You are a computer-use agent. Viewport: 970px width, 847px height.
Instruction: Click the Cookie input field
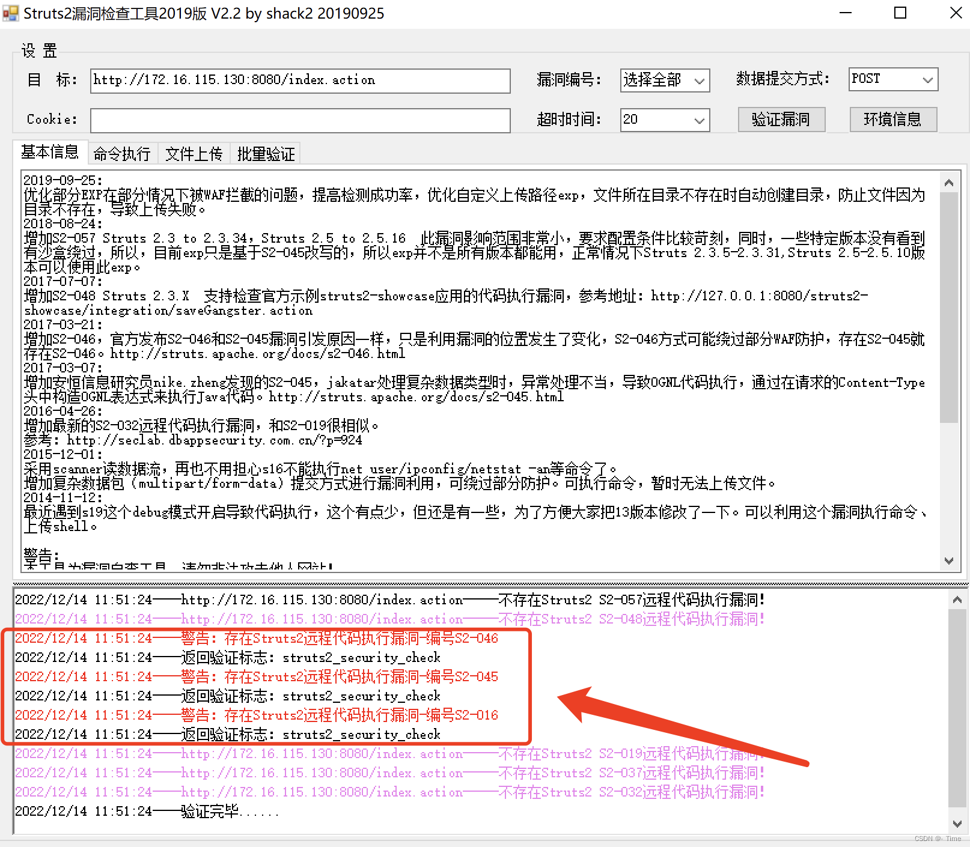[299, 120]
